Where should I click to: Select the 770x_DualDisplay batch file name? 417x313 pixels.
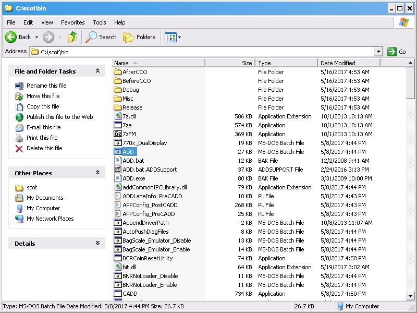click(145, 143)
